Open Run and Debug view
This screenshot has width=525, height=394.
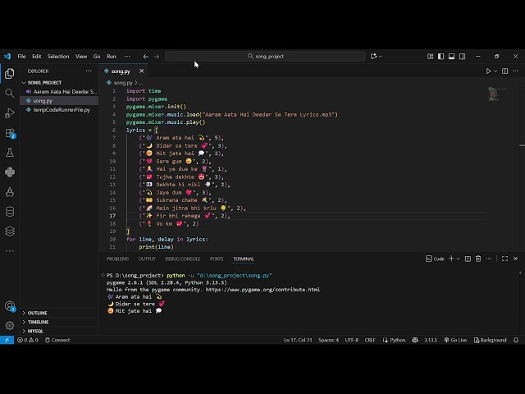pyautogui.click(x=10, y=113)
